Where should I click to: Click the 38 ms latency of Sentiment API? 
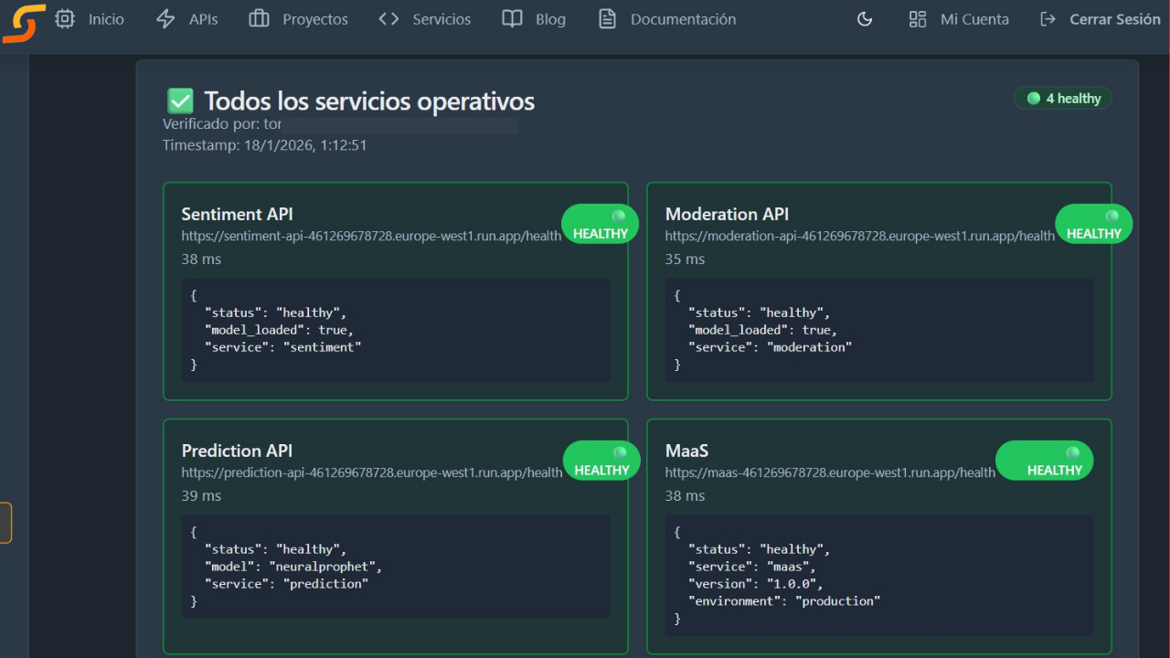tap(201, 259)
